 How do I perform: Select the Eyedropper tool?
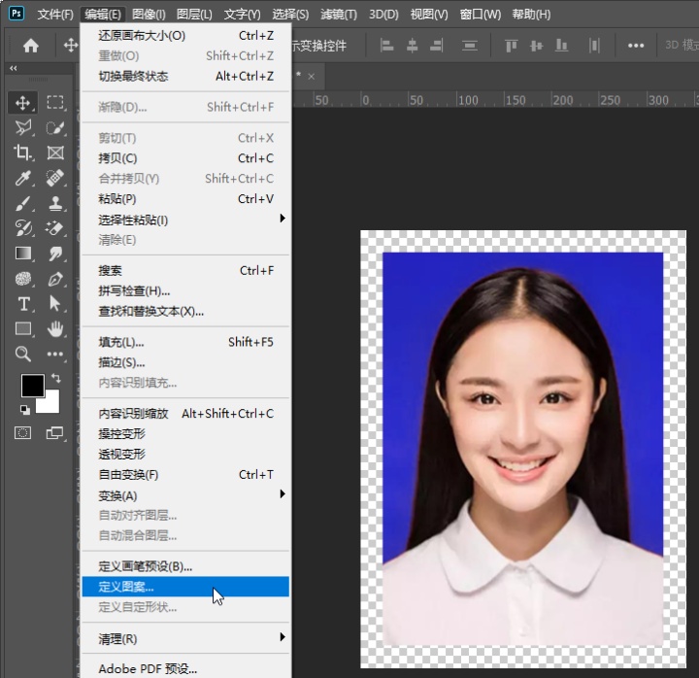[x=22, y=178]
